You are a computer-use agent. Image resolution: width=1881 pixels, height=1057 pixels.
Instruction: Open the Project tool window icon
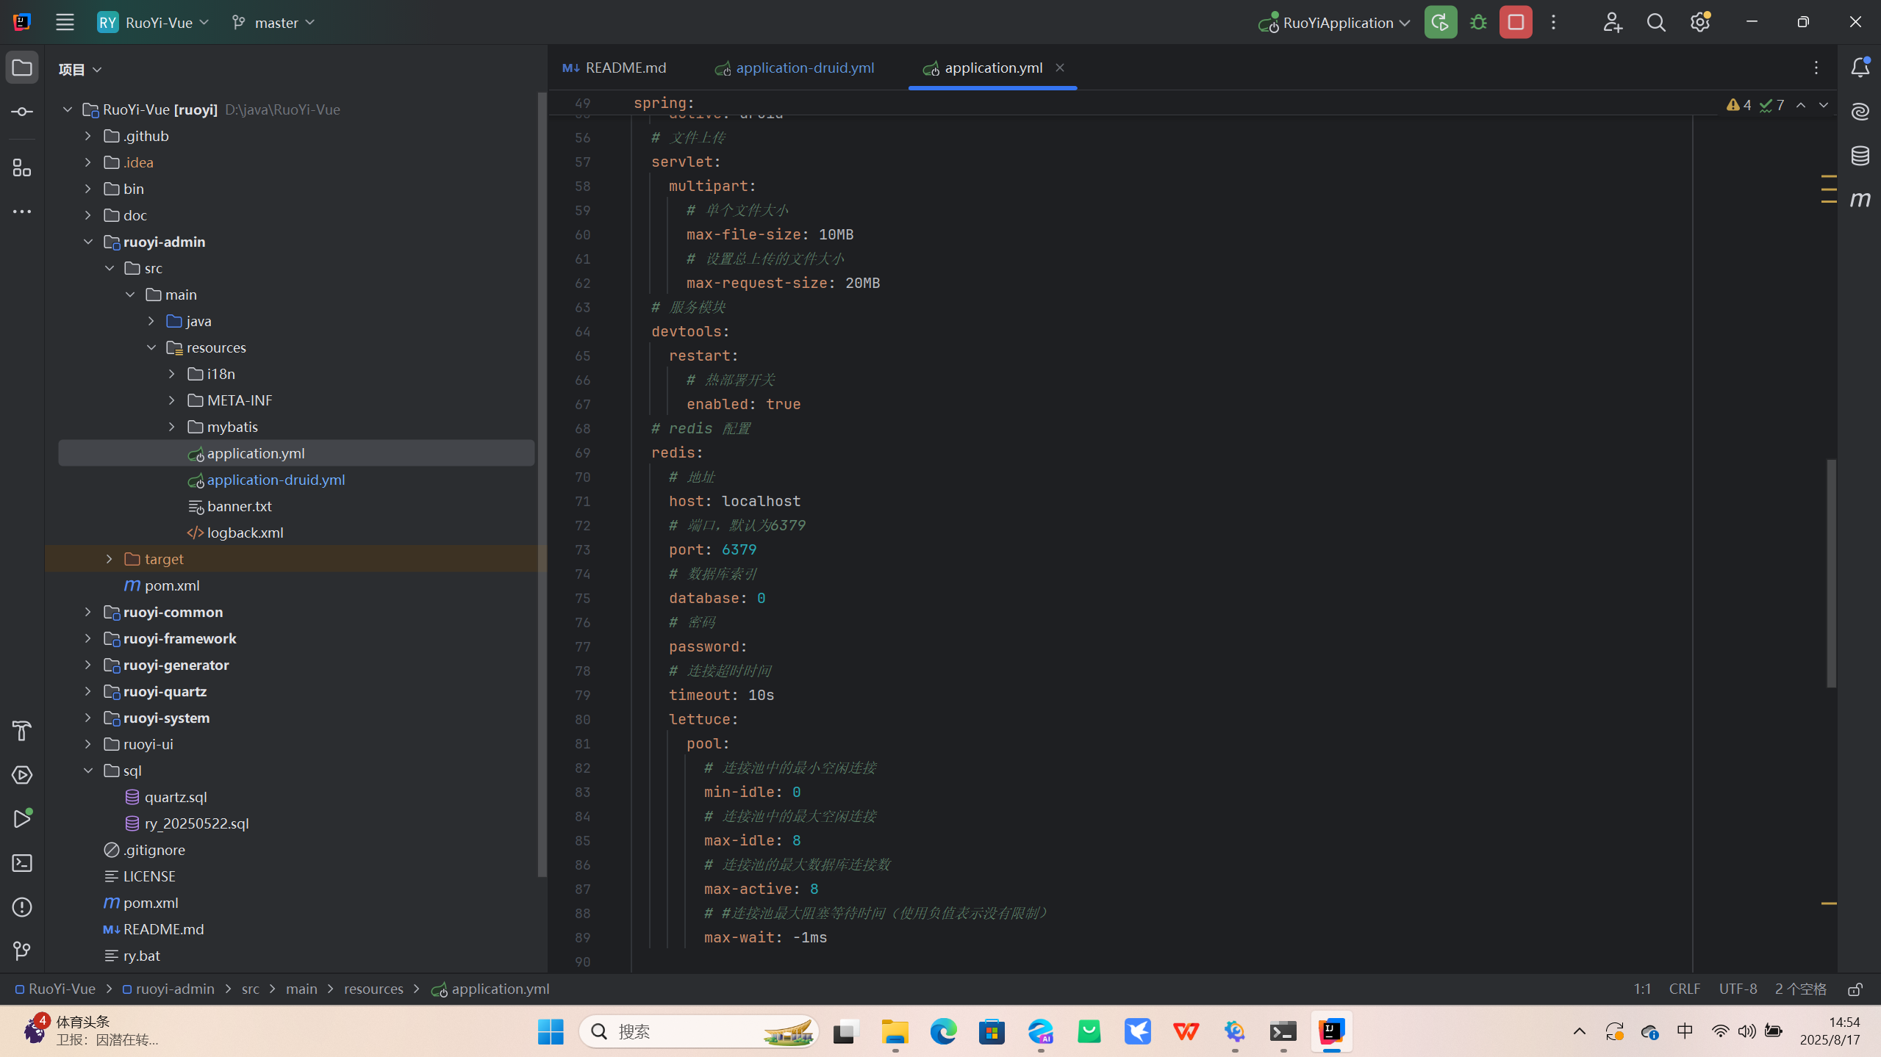coord(22,68)
